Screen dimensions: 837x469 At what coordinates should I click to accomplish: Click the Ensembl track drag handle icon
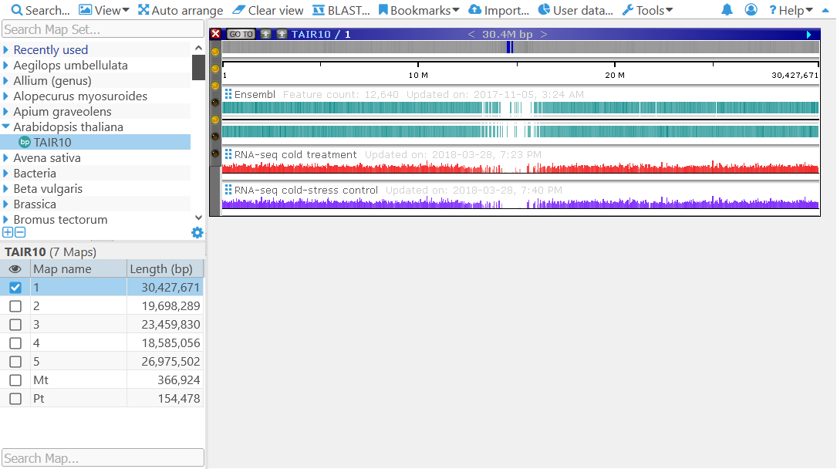(x=228, y=94)
